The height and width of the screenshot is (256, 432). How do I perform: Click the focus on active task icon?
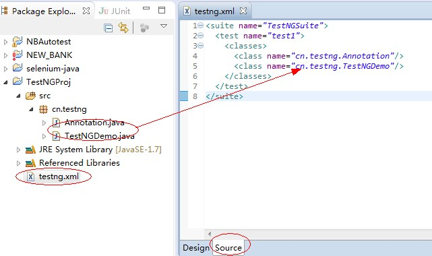[144, 28]
